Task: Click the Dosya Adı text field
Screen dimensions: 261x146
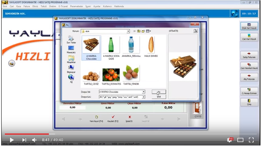Action: coord(120,92)
